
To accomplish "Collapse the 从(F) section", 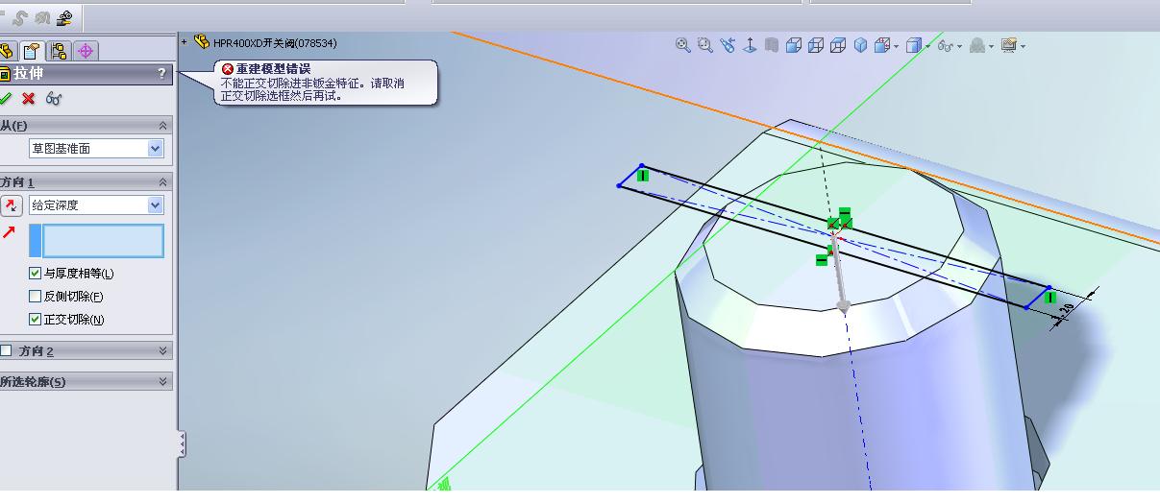I will tap(162, 126).
